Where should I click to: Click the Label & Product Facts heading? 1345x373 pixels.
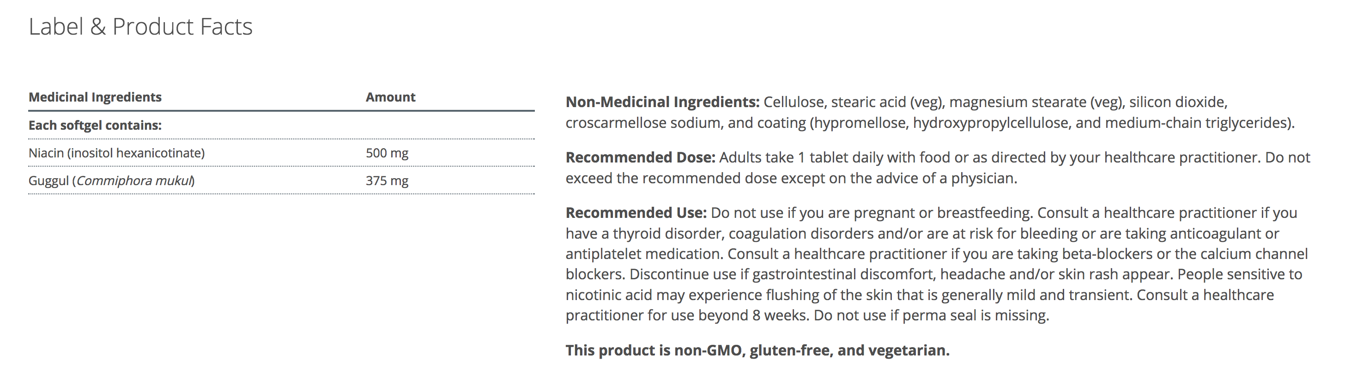(140, 27)
